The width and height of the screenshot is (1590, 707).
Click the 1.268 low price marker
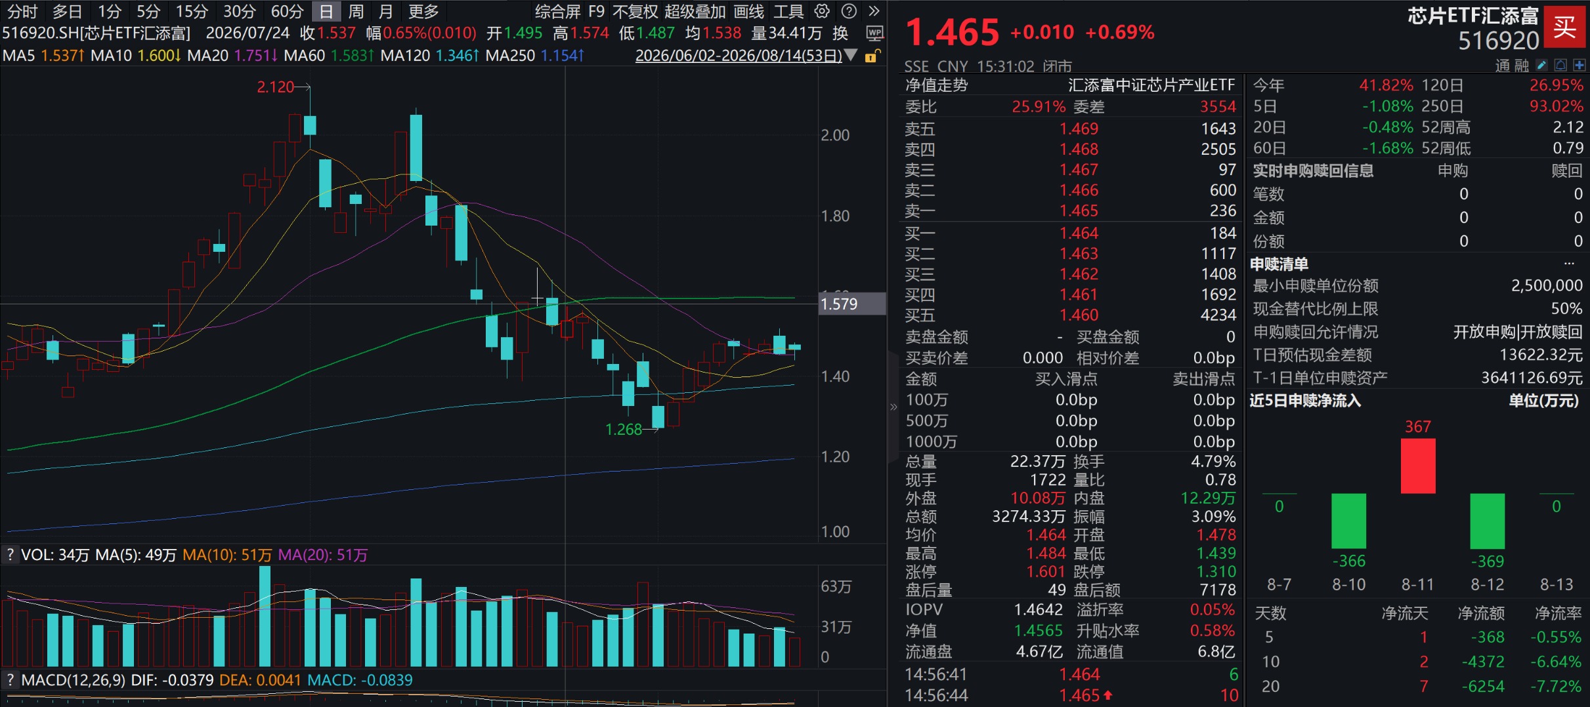pyautogui.click(x=623, y=430)
